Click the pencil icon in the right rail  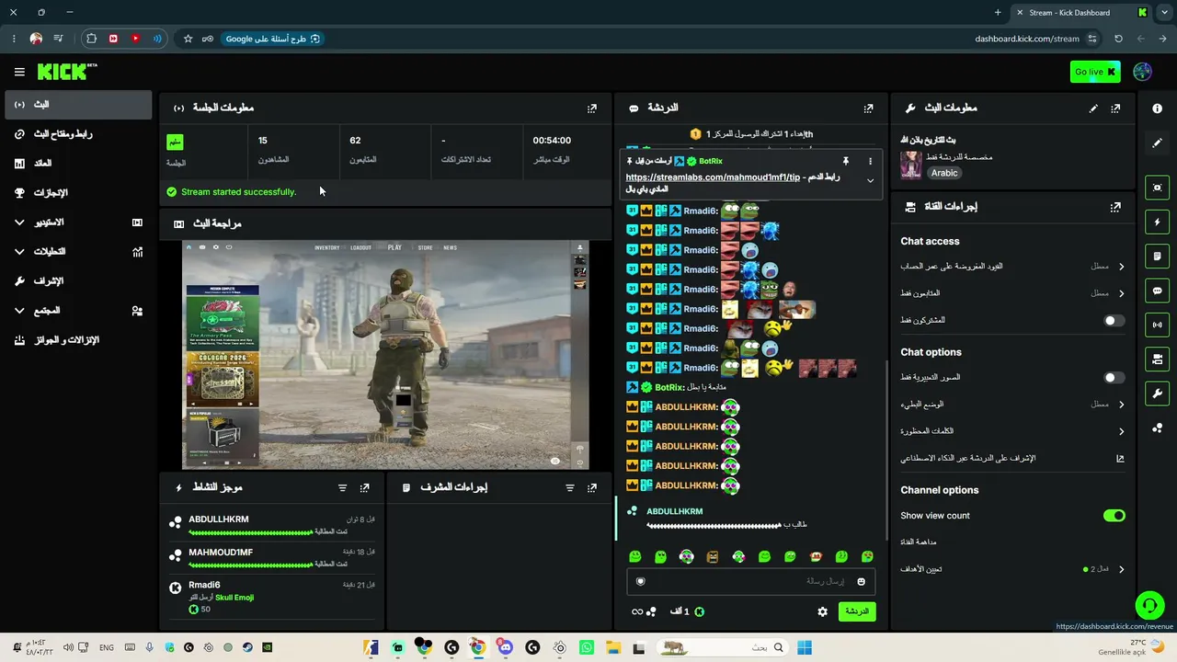(x=1157, y=143)
